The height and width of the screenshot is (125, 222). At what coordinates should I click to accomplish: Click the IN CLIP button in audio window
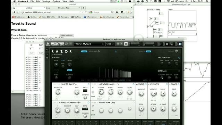[x=32, y=53]
